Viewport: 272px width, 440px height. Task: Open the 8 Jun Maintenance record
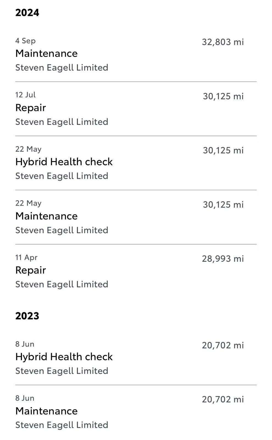pos(46,411)
